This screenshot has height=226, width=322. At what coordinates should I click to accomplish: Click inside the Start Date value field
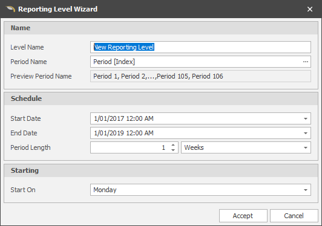tap(195, 118)
